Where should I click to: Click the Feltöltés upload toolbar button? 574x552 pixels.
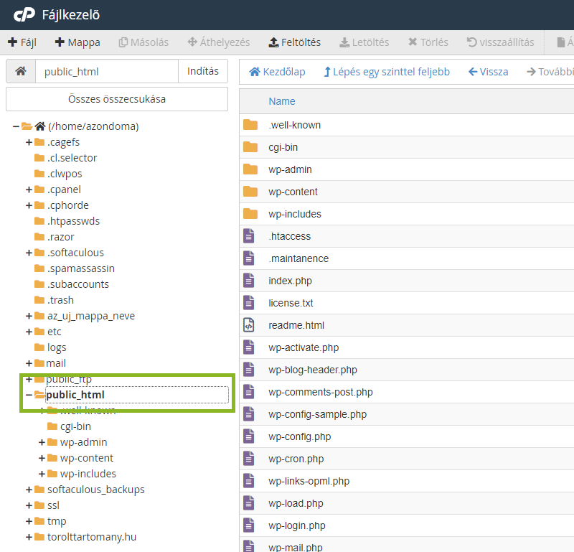(x=294, y=42)
